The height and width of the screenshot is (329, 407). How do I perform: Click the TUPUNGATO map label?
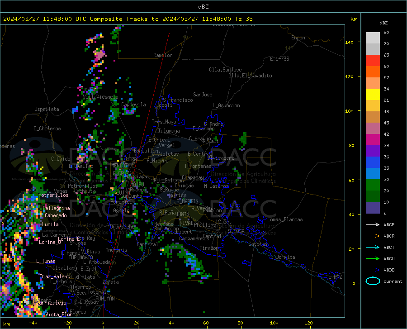click(81, 257)
